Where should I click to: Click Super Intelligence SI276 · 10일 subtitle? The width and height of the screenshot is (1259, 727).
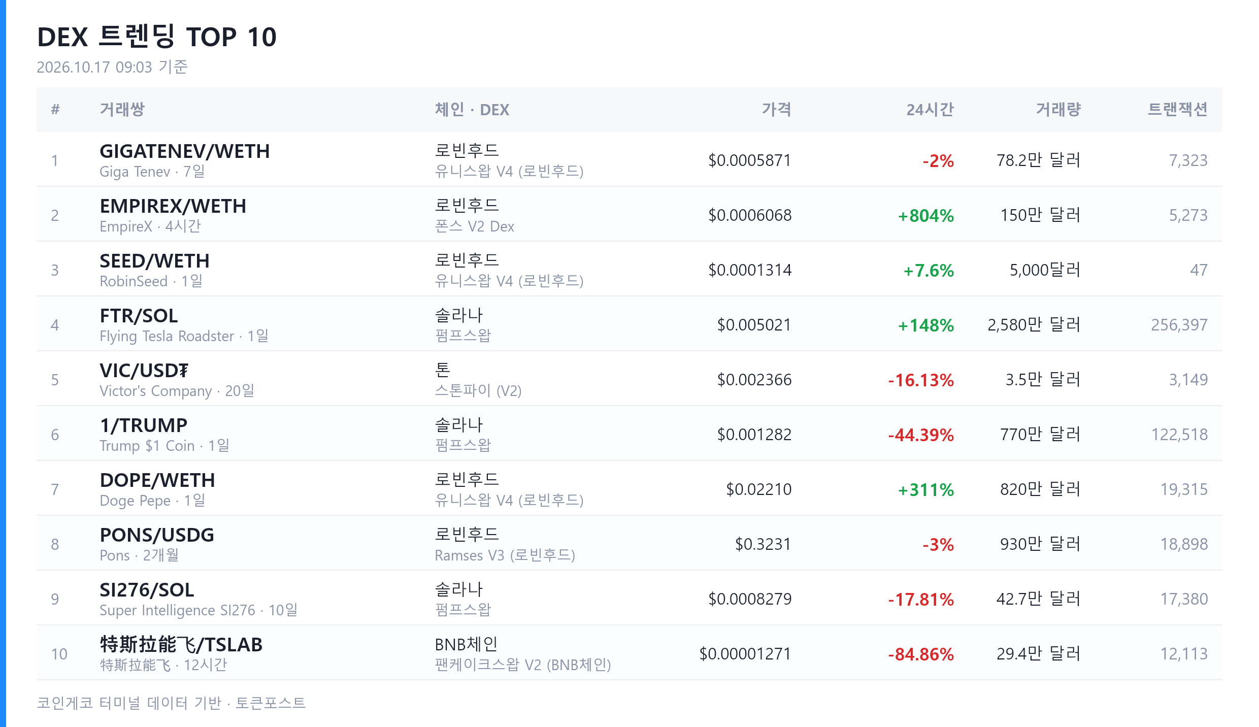pos(198,610)
